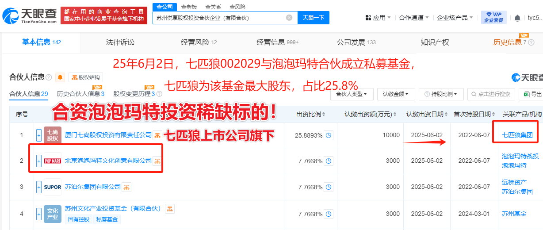
Task: Click the Excel export icon 导出
Action: pyautogui.click(x=527, y=94)
